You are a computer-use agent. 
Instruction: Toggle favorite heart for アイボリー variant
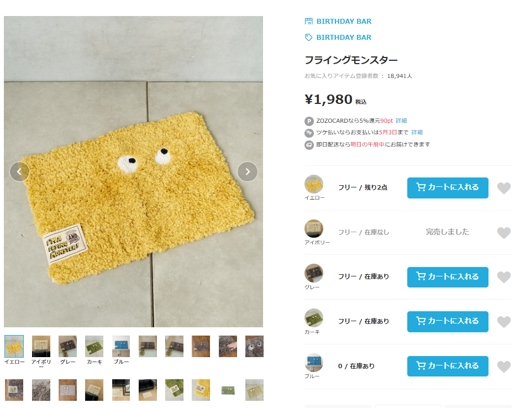(x=504, y=233)
